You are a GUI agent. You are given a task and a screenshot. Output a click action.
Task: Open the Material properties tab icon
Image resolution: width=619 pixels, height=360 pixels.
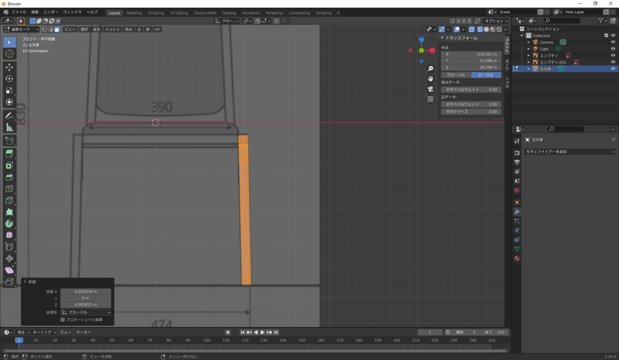(x=517, y=258)
